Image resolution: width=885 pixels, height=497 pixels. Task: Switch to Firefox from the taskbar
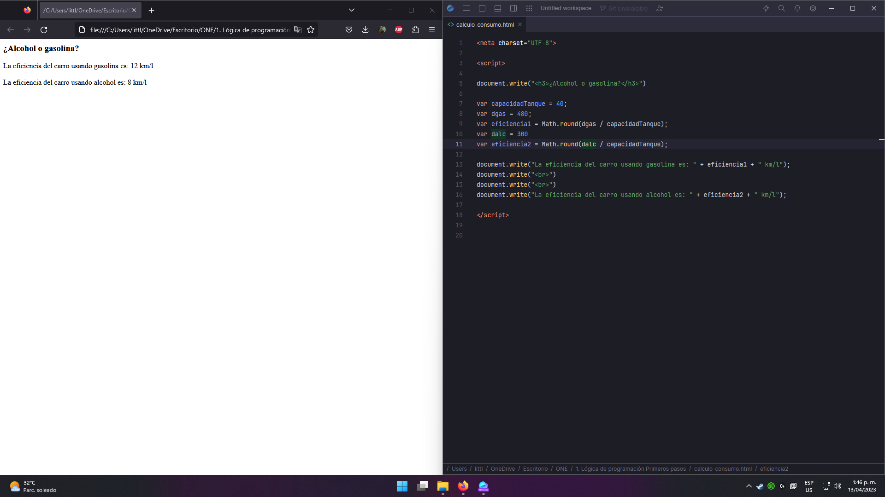(463, 486)
